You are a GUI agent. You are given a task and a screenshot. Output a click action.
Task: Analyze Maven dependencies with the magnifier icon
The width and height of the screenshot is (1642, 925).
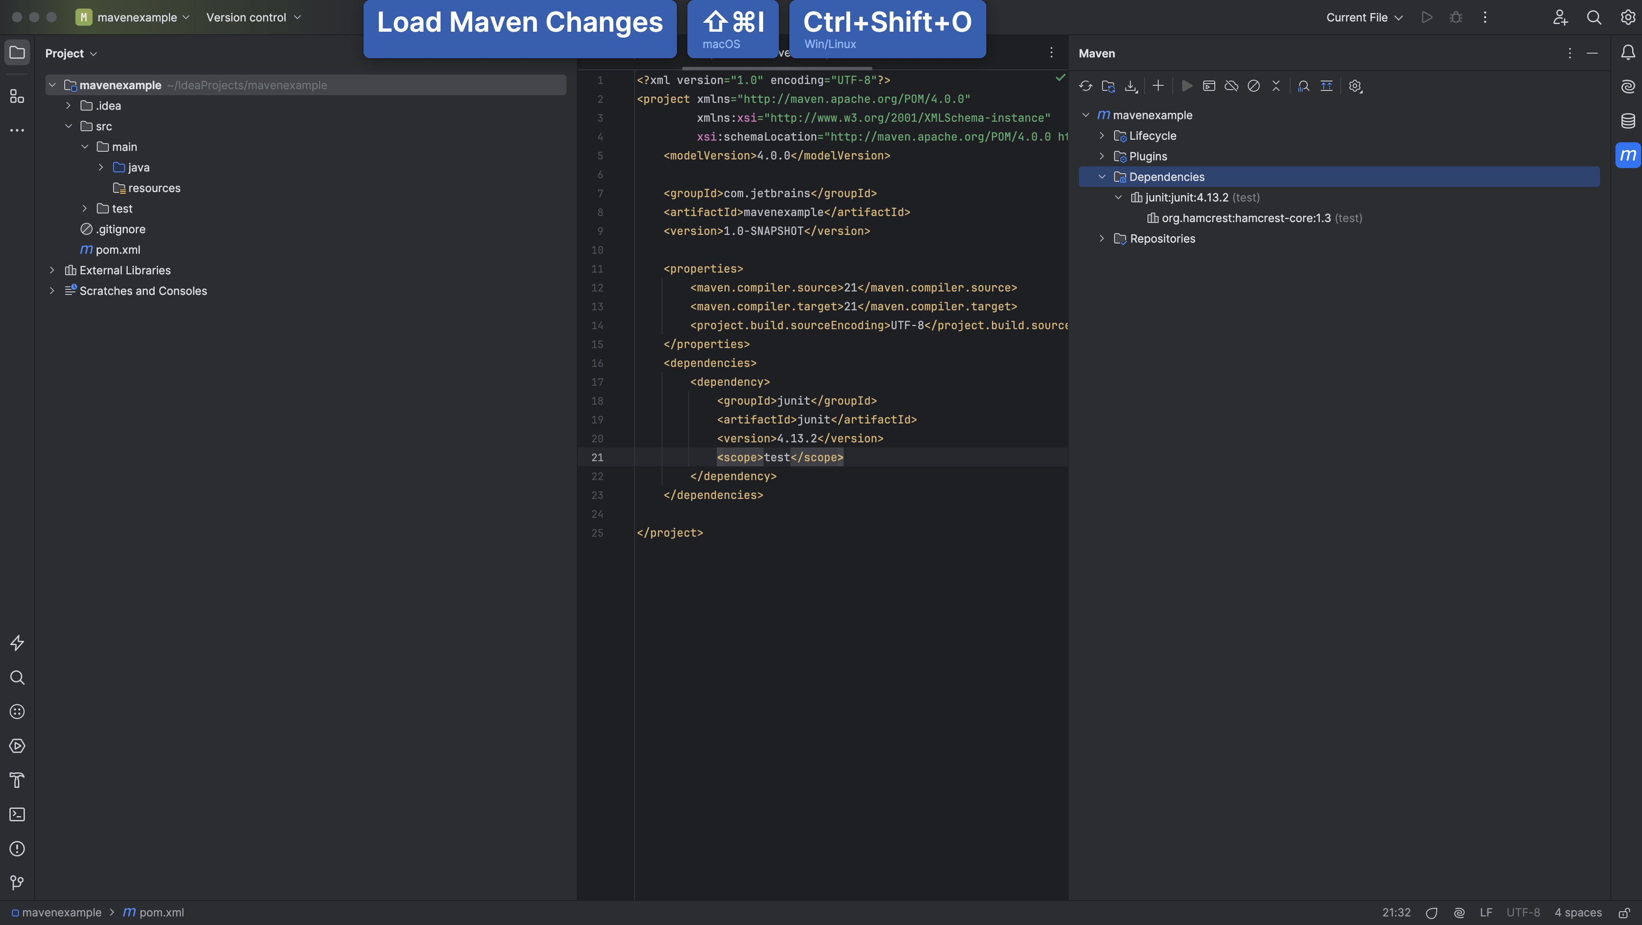[1304, 85]
